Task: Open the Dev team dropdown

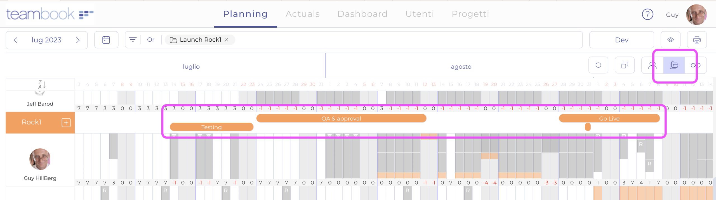Action: click(x=621, y=40)
